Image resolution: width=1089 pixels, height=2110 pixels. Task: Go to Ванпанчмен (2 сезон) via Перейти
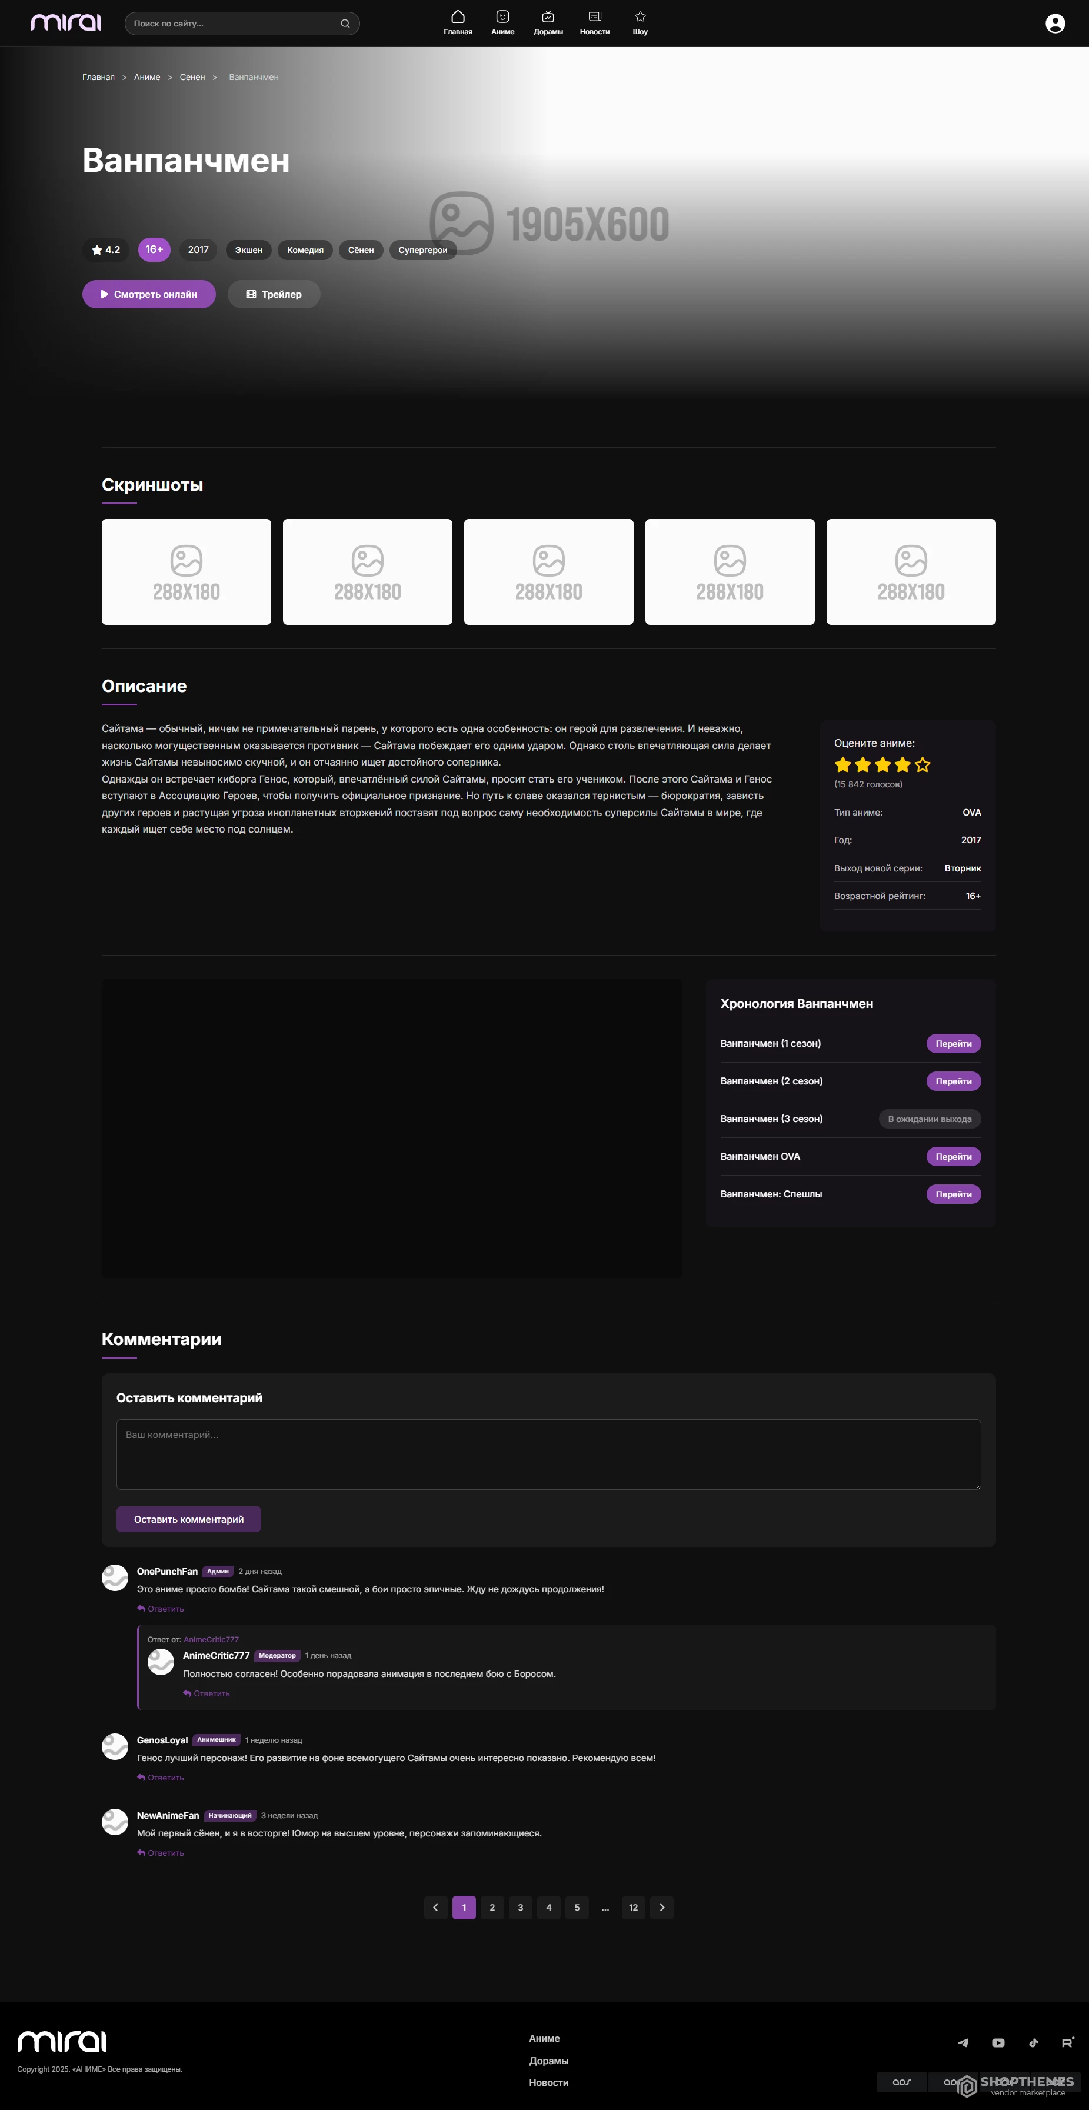click(953, 1081)
